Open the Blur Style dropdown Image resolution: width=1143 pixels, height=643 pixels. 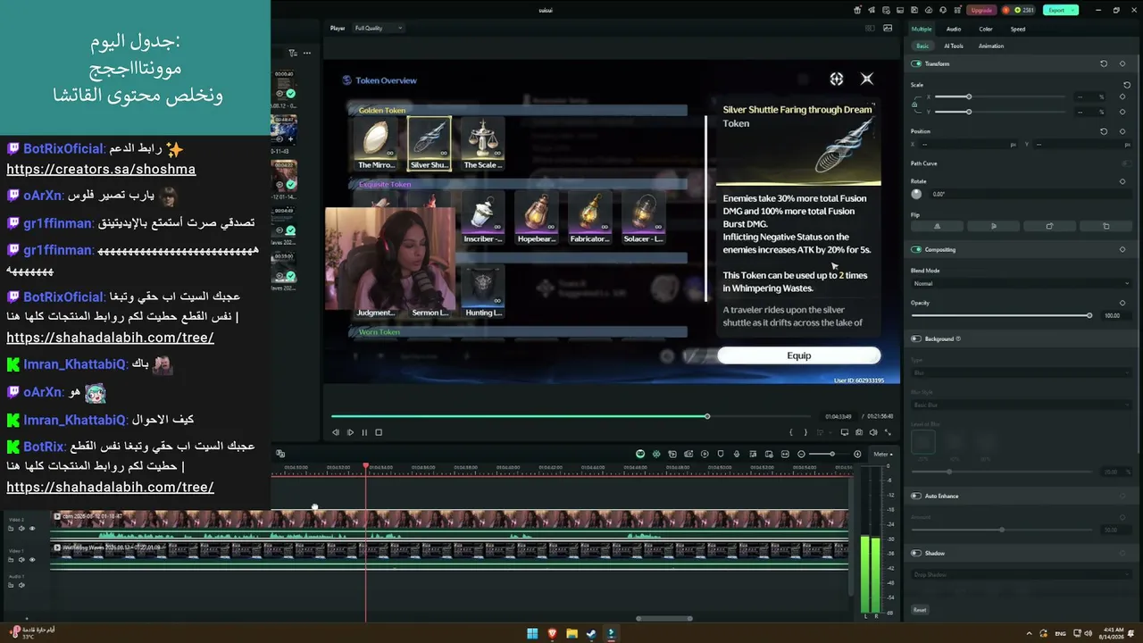pyautogui.click(x=1021, y=405)
